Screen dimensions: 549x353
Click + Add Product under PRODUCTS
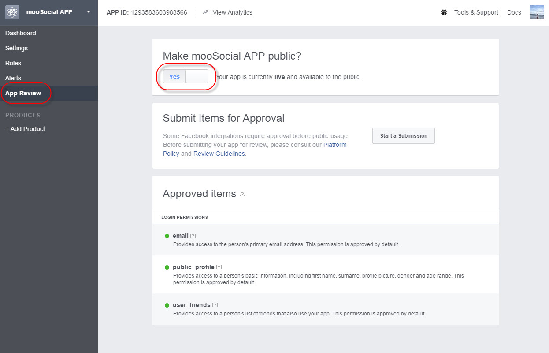(25, 129)
